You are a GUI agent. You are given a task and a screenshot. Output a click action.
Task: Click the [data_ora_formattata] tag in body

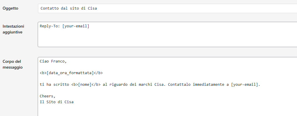tap(71, 73)
